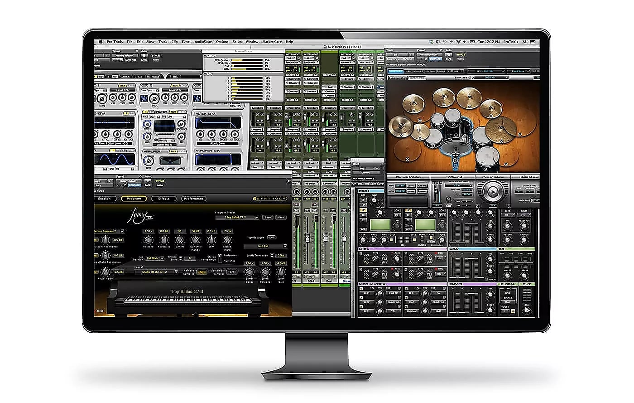
Task: Click the Synthogy logo in Ivory II
Action: (x=270, y=199)
